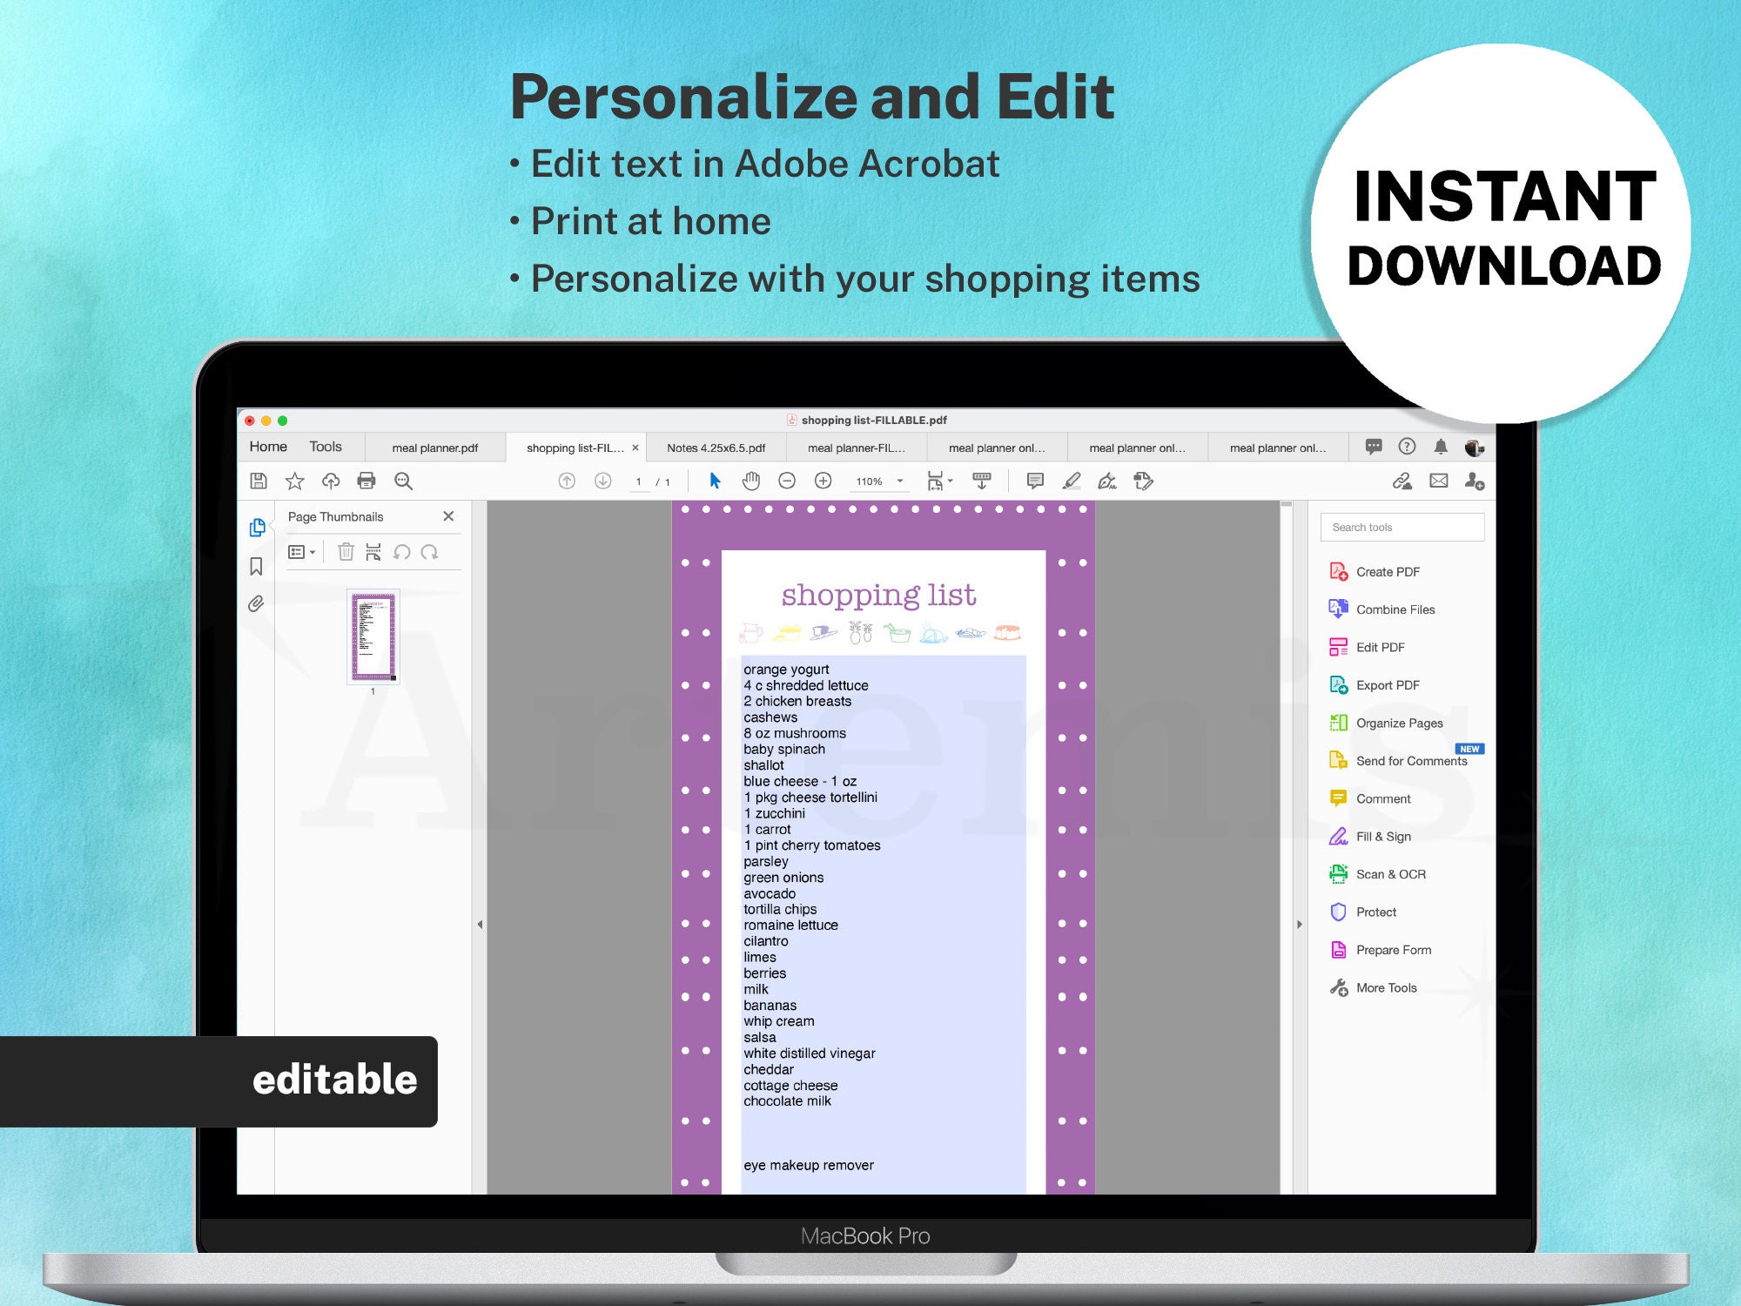Open the Create PDF tool
This screenshot has width=1741, height=1306.
(1375, 572)
